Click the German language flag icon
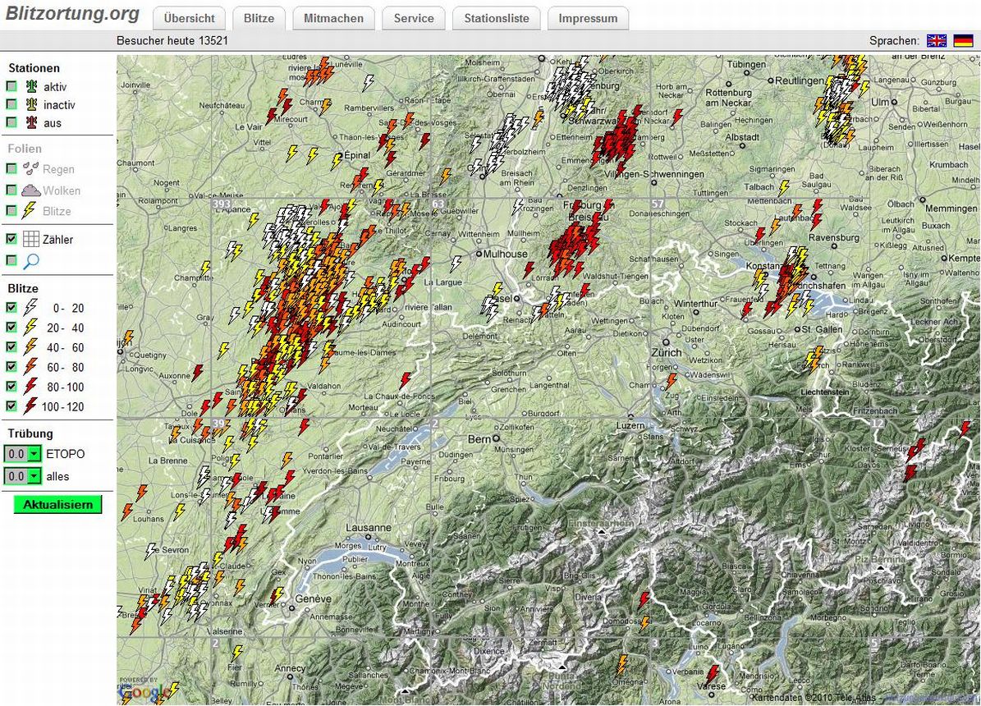The width and height of the screenshot is (981, 706). coord(963,41)
